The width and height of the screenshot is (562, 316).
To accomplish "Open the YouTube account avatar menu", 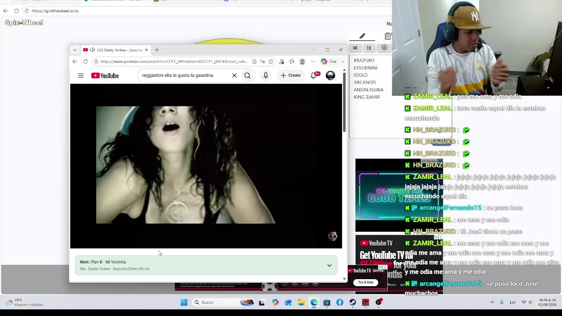I will tap(331, 75).
